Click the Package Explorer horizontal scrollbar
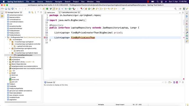The height and width of the screenshot is (106, 189). click(16, 102)
